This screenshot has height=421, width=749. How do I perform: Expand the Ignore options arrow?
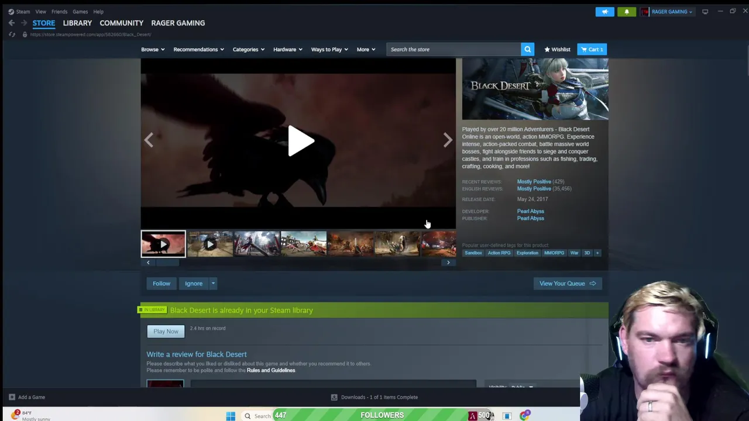click(x=213, y=284)
